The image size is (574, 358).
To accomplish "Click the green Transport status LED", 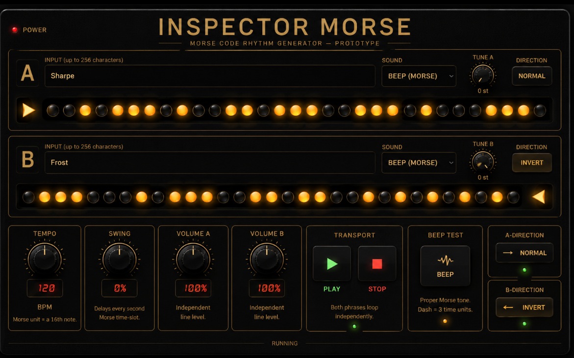I will click(354, 326).
